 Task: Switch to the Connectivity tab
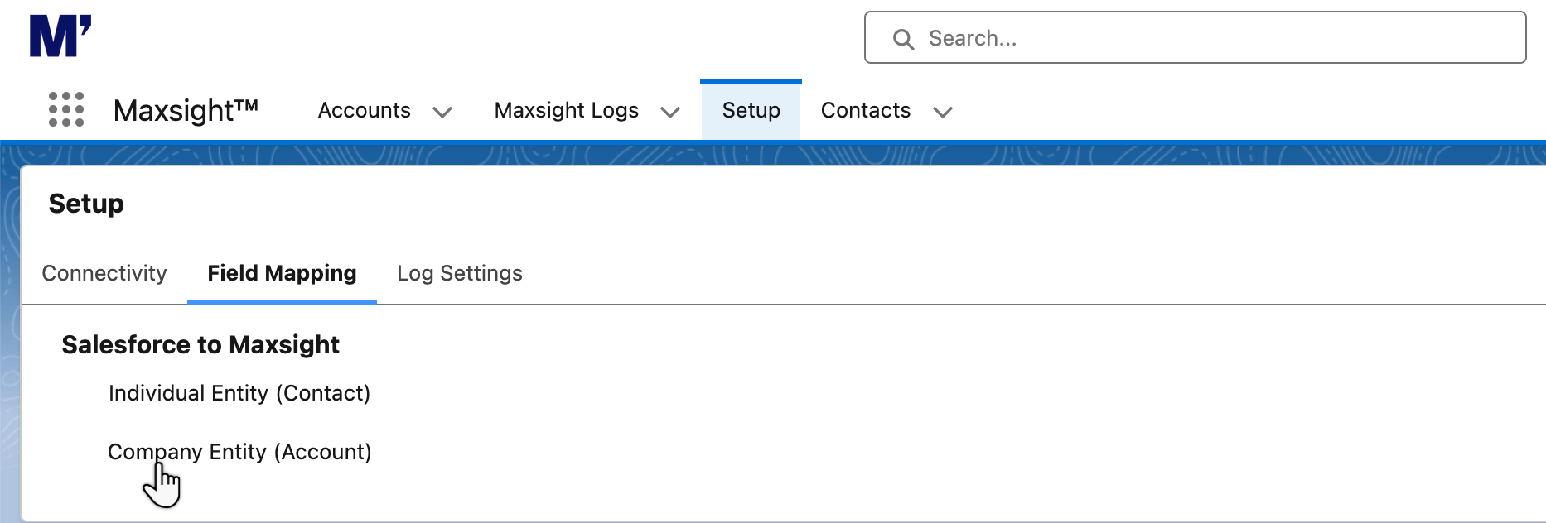click(x=104, y=273)
